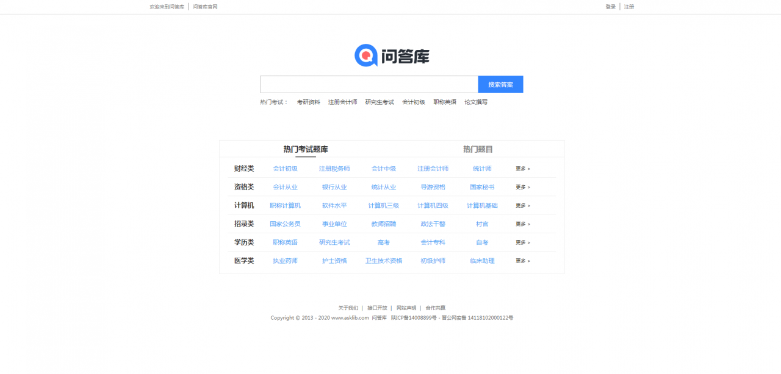Expand 更多 in 财经类 row
The height and width of the screenshot is (374, 781).
point(523,169)
